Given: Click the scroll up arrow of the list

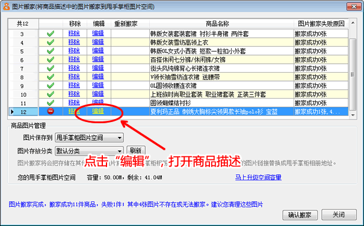Looking at the screenshot, I should pyautogui.click(x=353, y=23).
